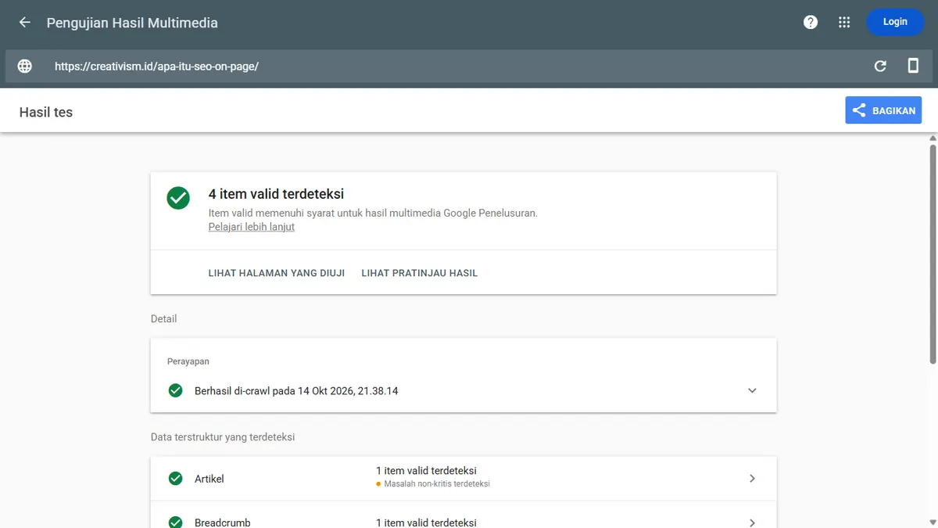Click the Login button
This screenshot has width=938, height=528.
click(x=895, y=22)
